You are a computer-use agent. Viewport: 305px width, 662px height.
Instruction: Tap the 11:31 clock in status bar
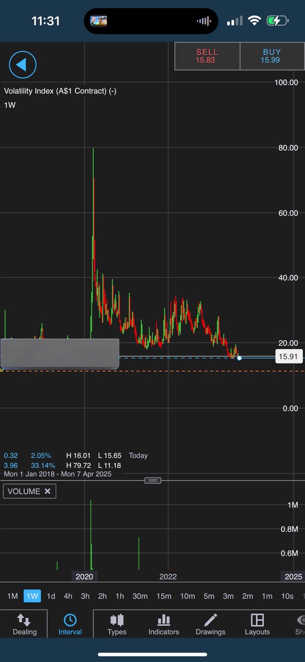click(x=47, y=21)
